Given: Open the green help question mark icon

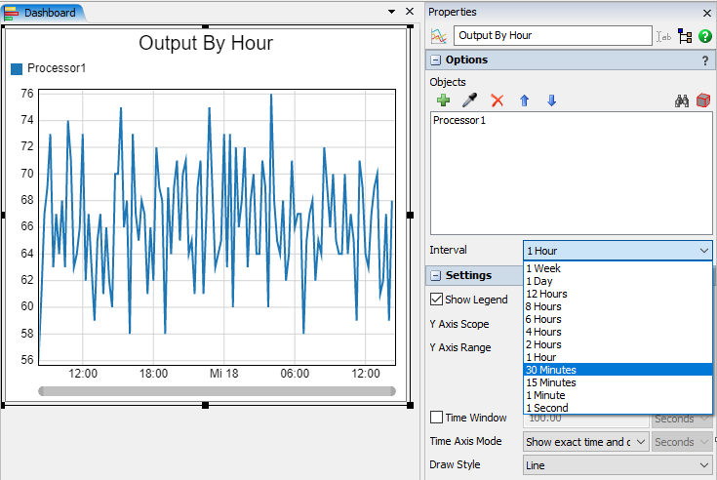Looking at the screenshot, I should pyautogui.click(x=705, y=36).
